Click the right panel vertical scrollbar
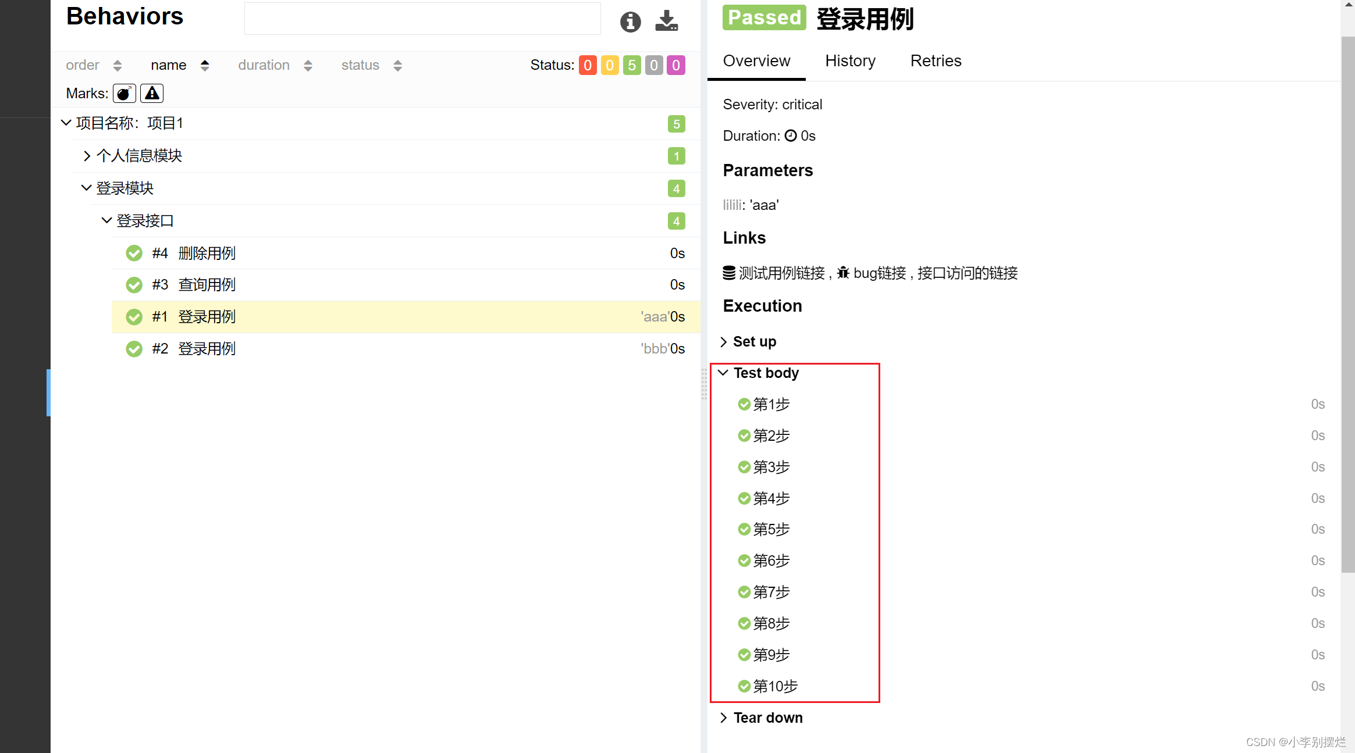 [x=1347, y=302]
